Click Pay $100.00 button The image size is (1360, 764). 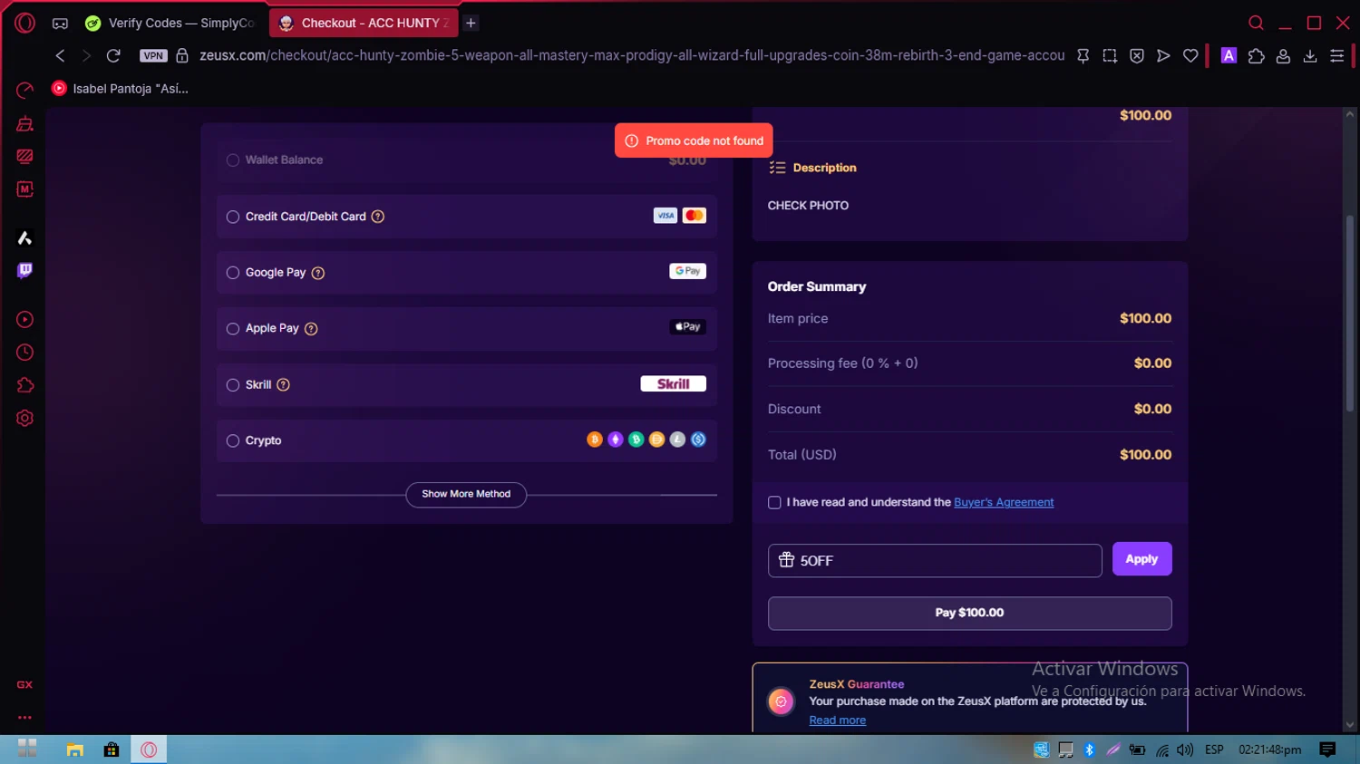969,613
